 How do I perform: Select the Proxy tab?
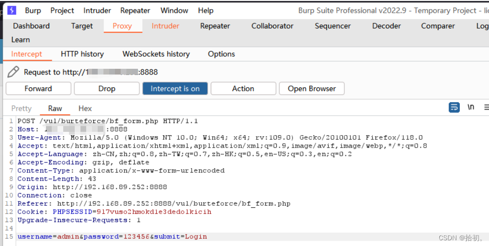[x=122, y=26]
